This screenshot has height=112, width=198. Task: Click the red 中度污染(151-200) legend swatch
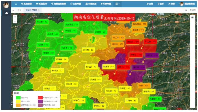pyautogui.click(x=40, y=98)
